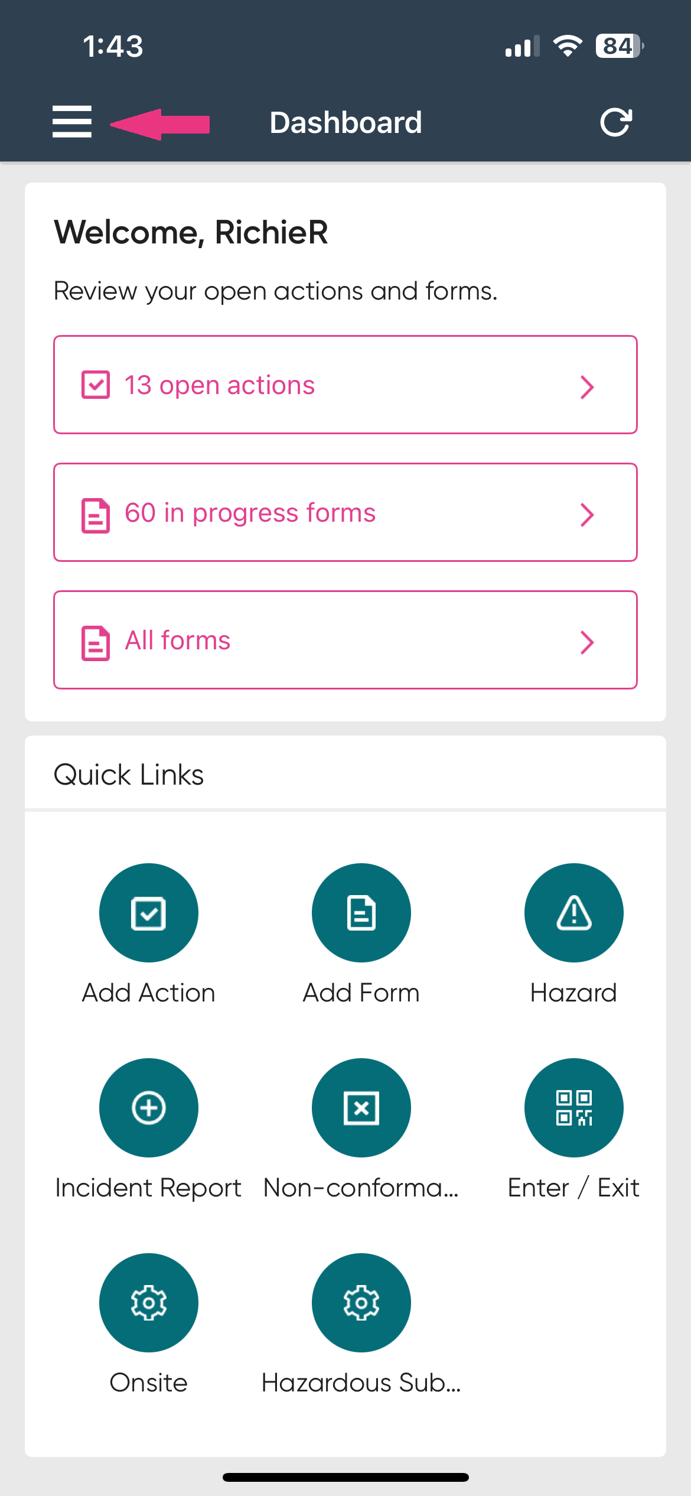Viewport: 691px width, 1496px height.
Task: Open the Hazard warning icon
Action: click(573, 913)
